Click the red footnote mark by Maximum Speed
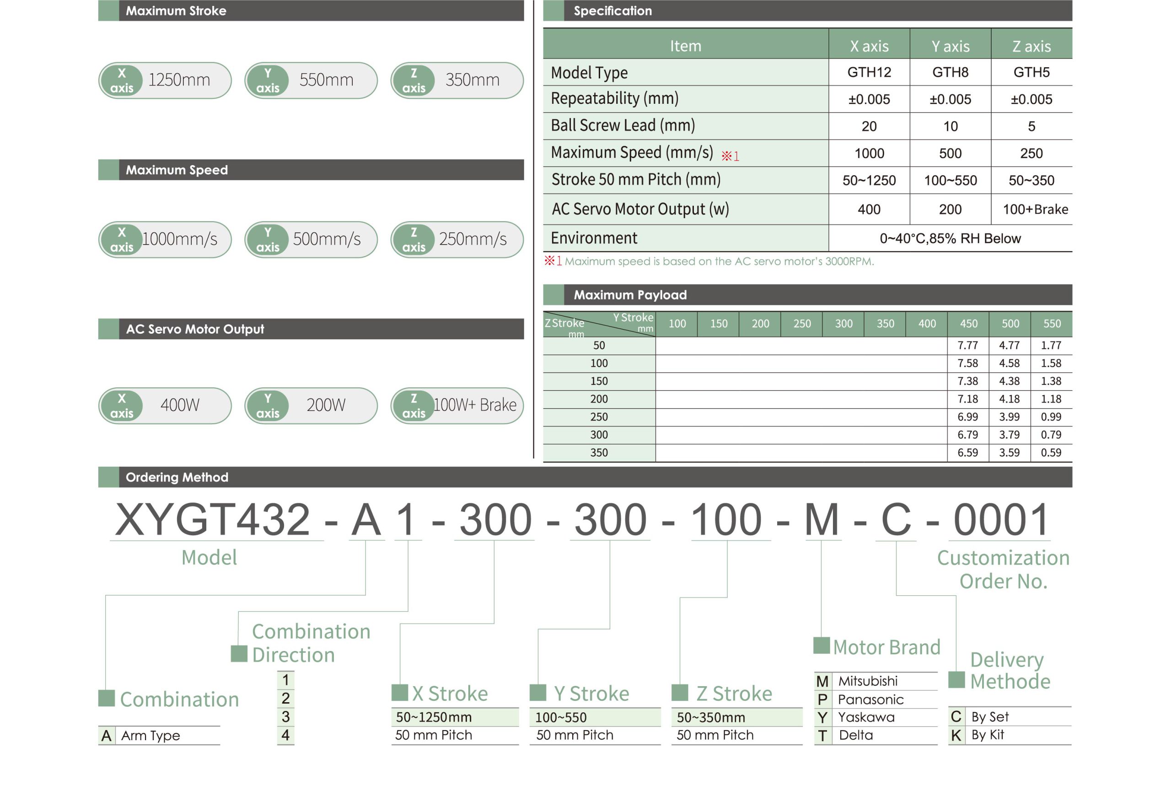 click(x=730, y=156)
